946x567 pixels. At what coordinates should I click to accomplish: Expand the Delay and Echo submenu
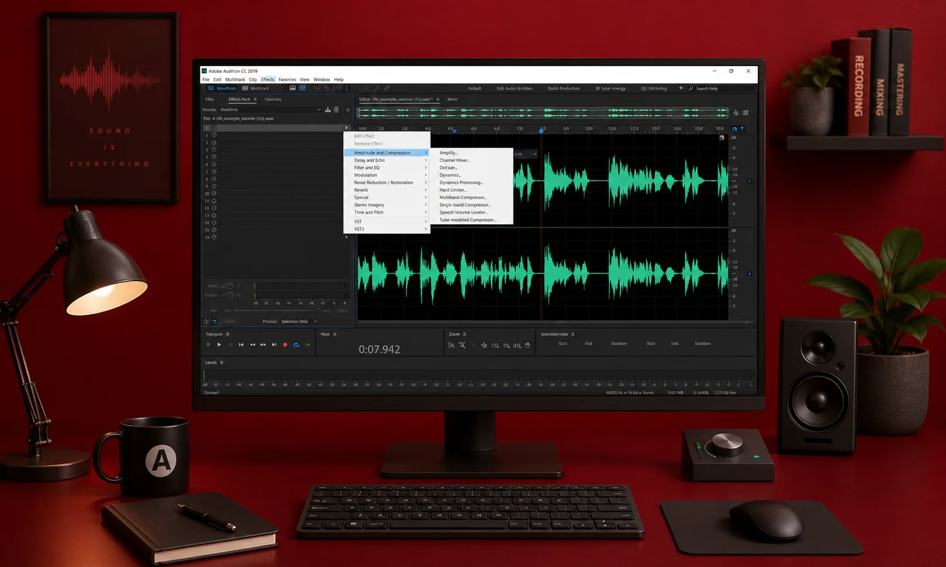tap(387, 160)
